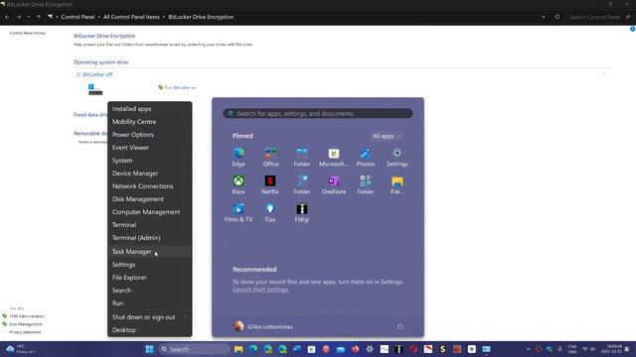636x357 pixels.
Task: Launch the Office pinned app
Action: point(270,157)
